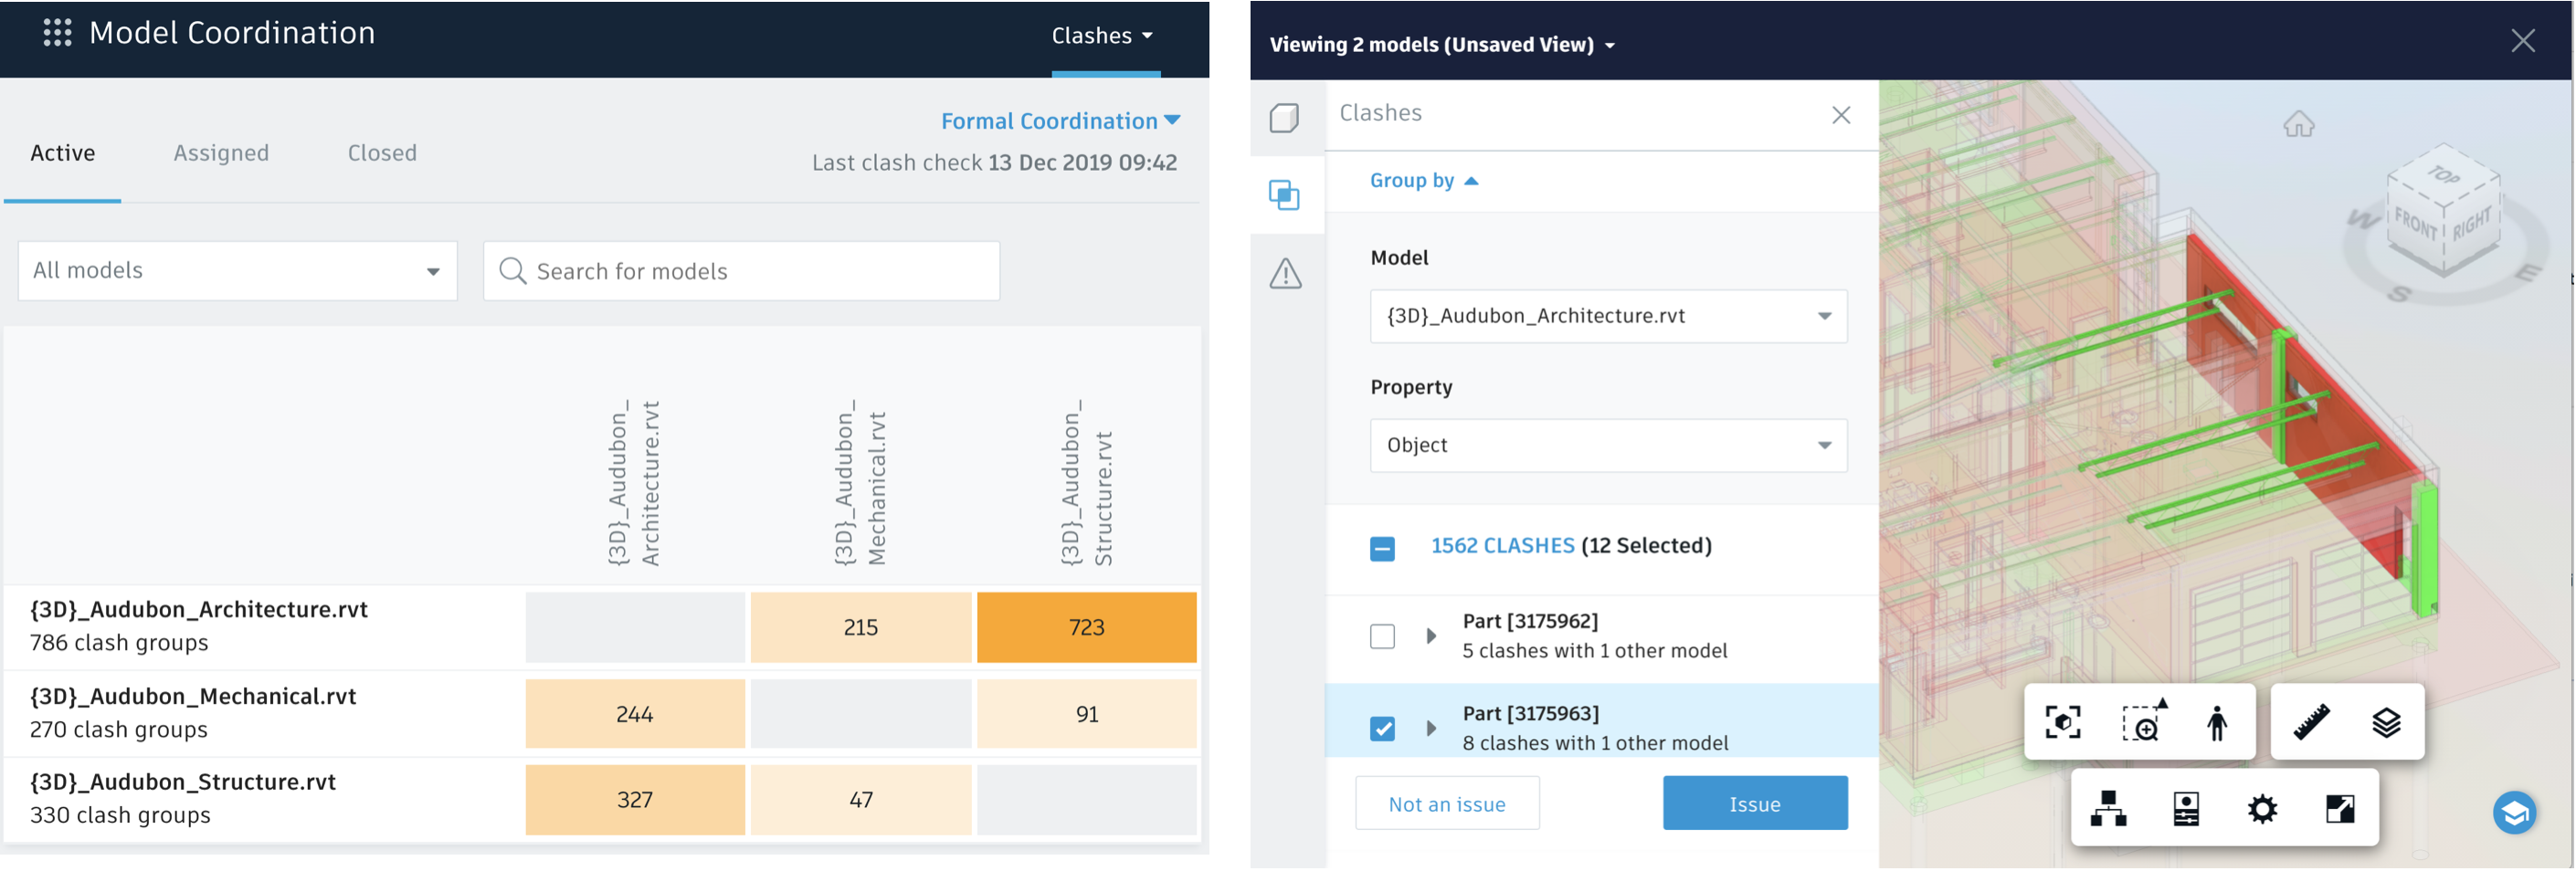Deselect all clashes via header checkbox
Screen dimensions: 2576x871
point(1383,548)
